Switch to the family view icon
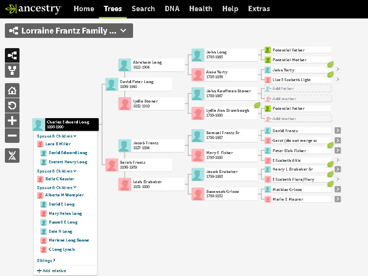368x276 pixels. click(12, 71)
